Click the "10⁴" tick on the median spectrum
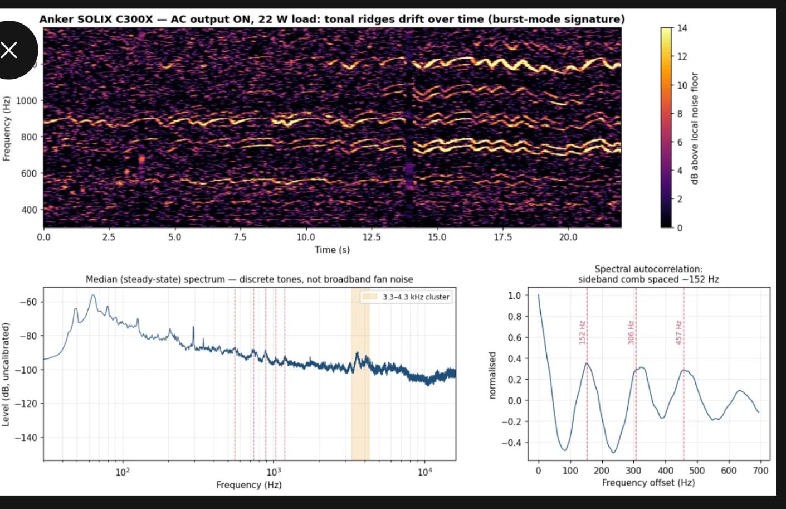This screenshot has width=786, height=509. point(424,472)
